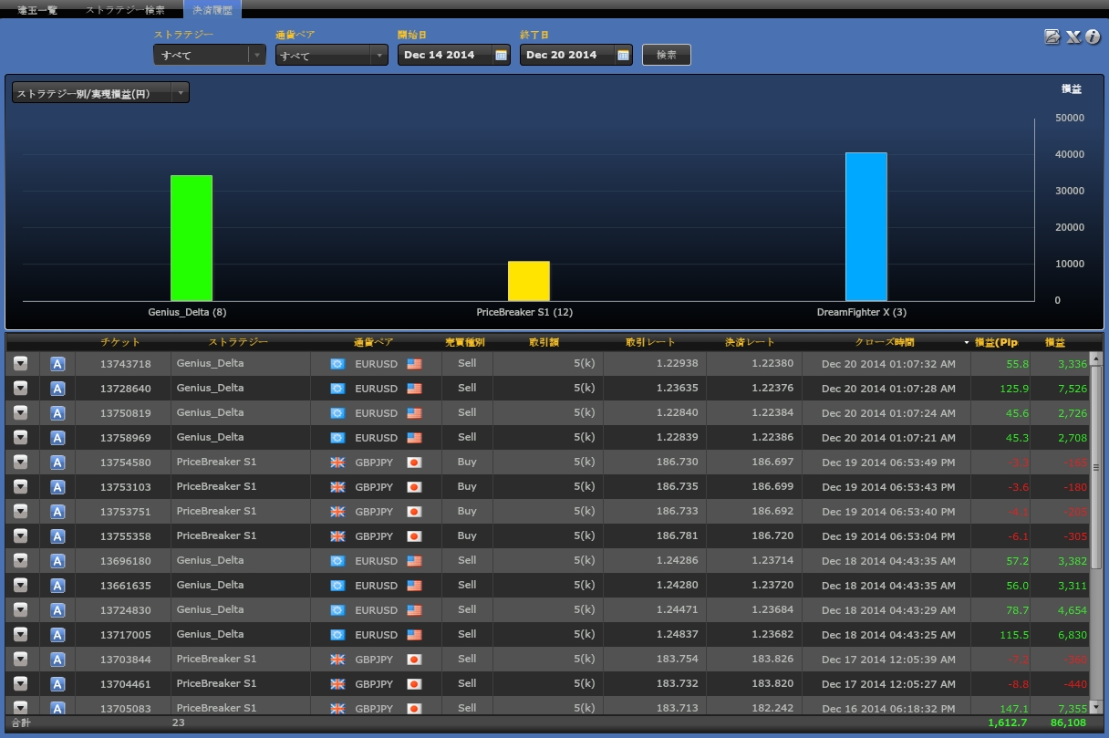Click the US flag in ticket 13728640 row

pyautogui.click(x=414, y=389)
